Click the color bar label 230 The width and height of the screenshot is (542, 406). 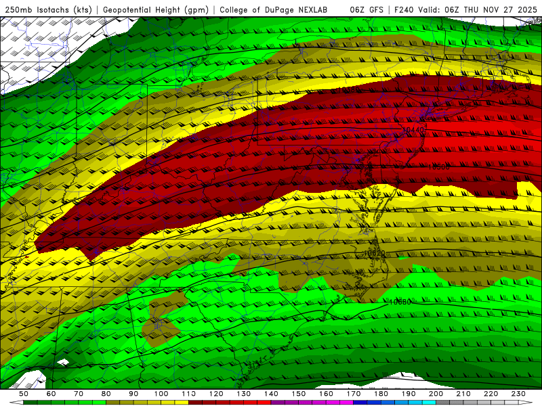518,394
